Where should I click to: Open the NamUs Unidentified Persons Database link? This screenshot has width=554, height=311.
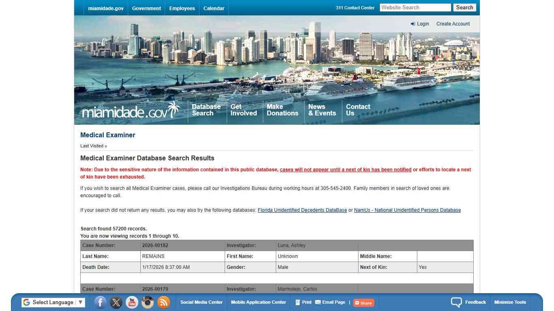click(x=407, y=210)
